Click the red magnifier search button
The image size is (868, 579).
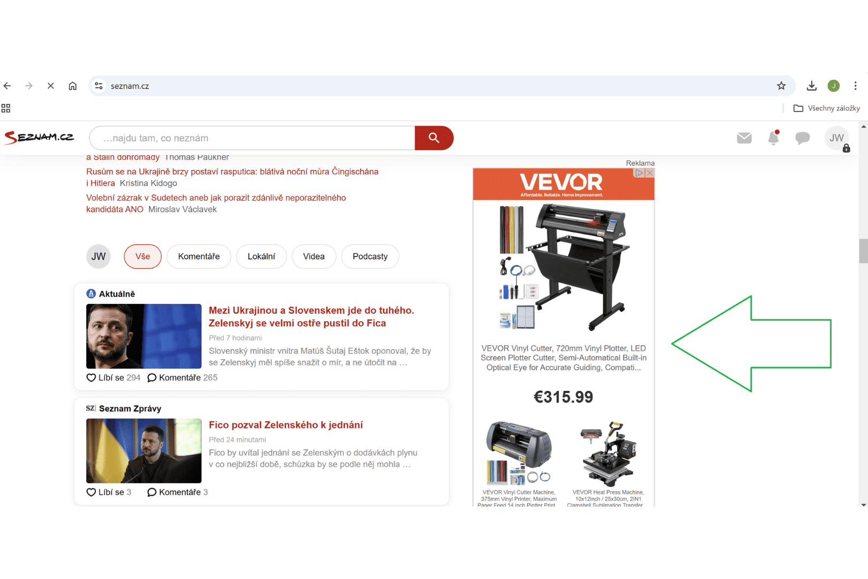point(434,138)
